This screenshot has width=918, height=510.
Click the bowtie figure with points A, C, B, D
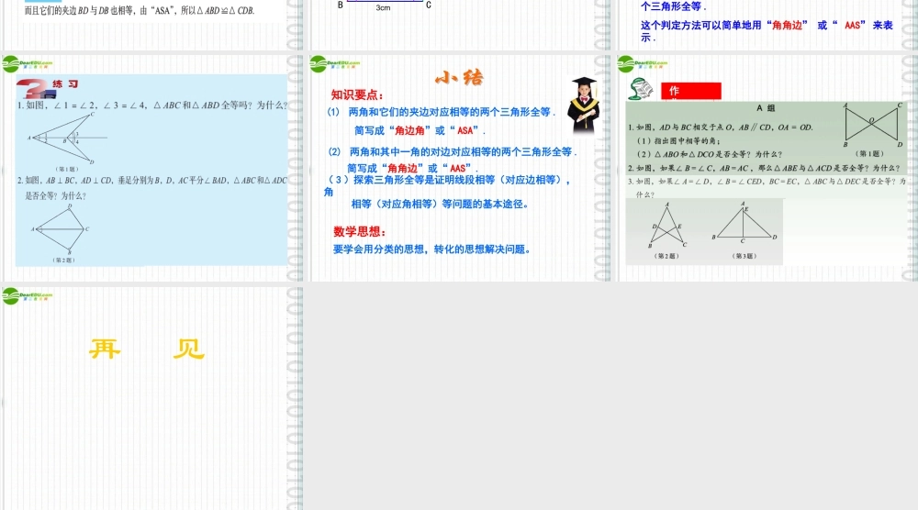872,125
